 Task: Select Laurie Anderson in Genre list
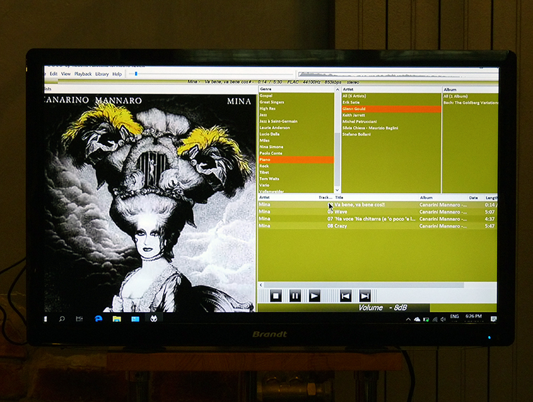pos(296,128)
